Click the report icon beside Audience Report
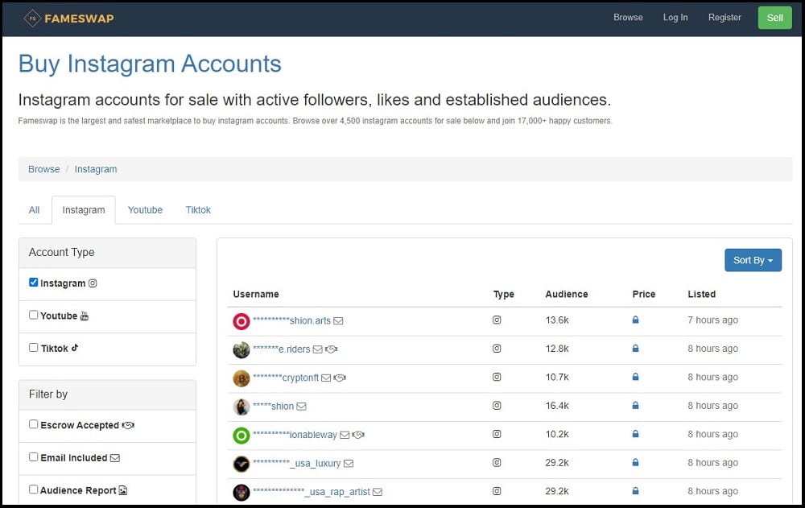This screenshot has height=508, width=805. tap(122, 490)
